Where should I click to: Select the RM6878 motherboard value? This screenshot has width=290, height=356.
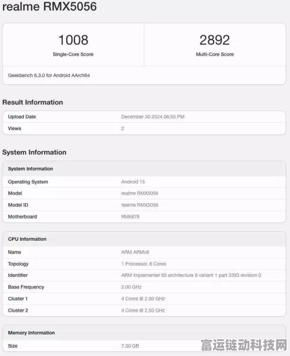tap(130, 217)
